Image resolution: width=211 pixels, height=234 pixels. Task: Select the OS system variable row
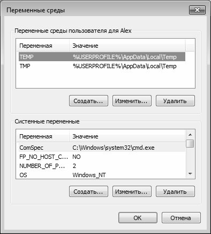101,175
